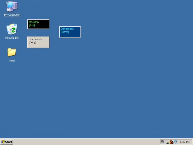
Task: Click an empty area of the taskbar
Action: click(86, 142)
